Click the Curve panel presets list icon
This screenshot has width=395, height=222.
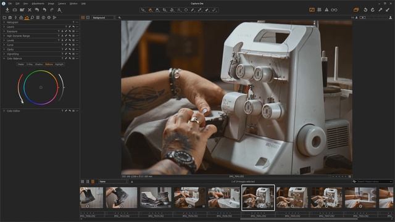73,45
